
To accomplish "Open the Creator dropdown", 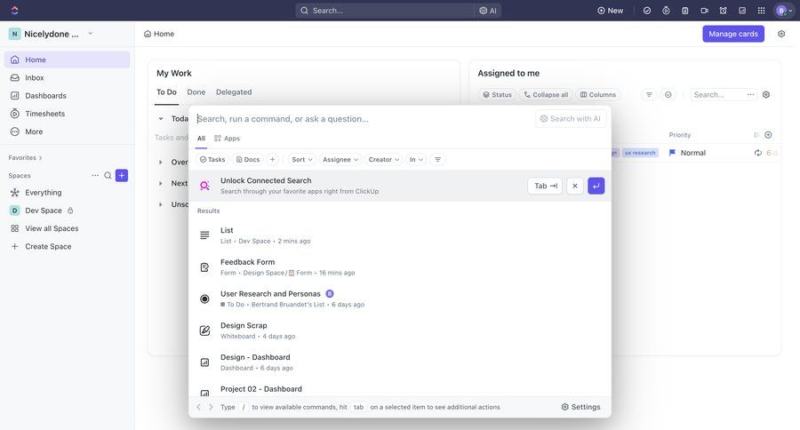I will click(384, 160).
